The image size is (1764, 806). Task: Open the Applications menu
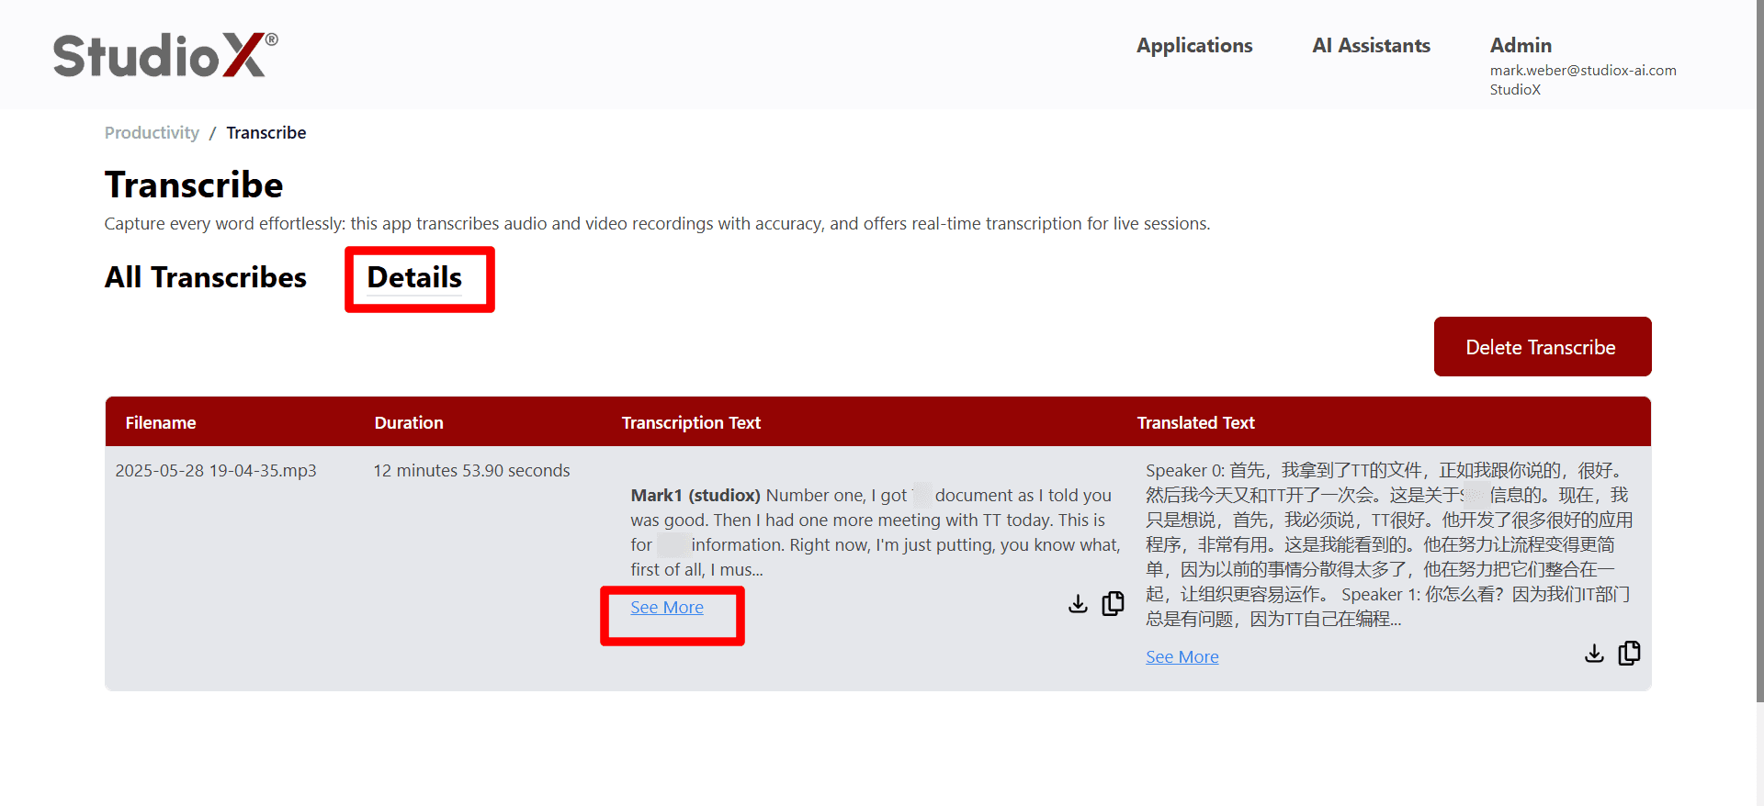coord(1193,46)
